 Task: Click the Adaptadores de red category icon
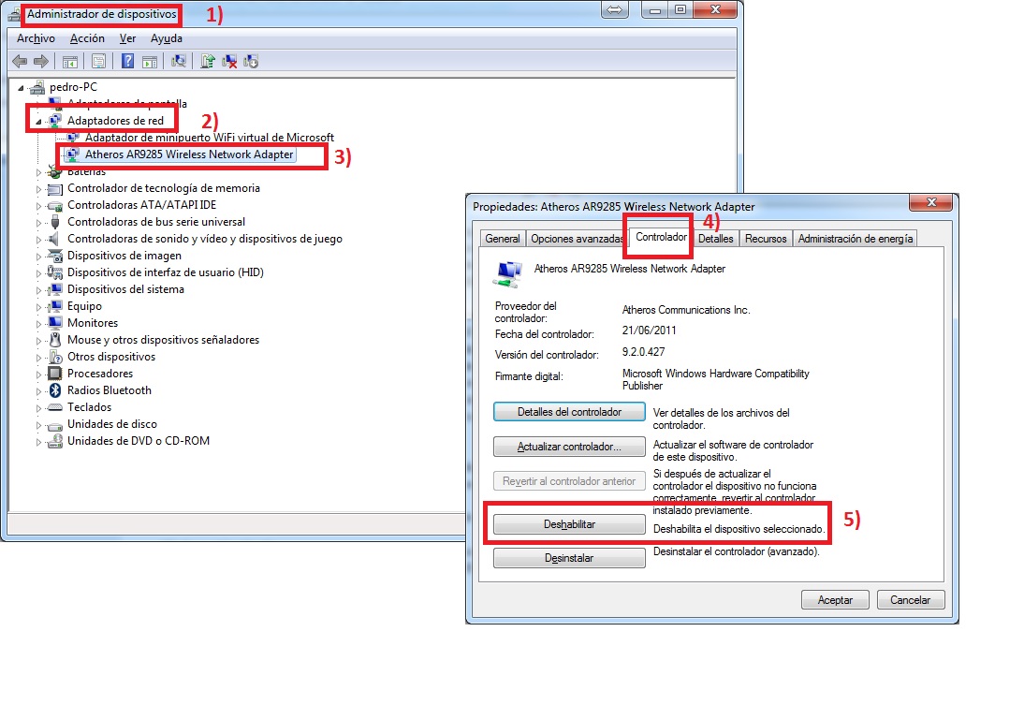tap(55, 120)
